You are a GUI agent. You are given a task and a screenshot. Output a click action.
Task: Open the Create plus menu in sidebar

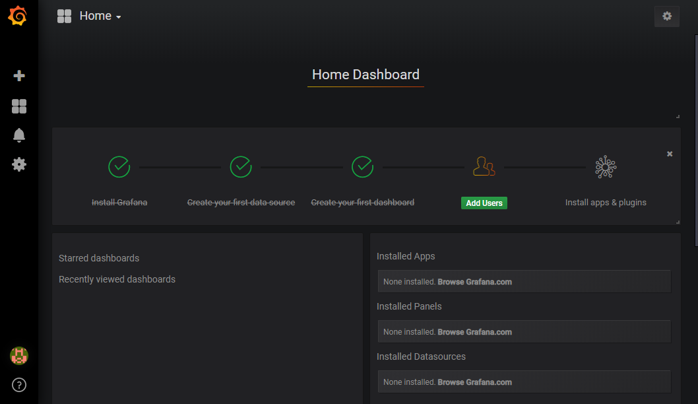coord(19,75)
